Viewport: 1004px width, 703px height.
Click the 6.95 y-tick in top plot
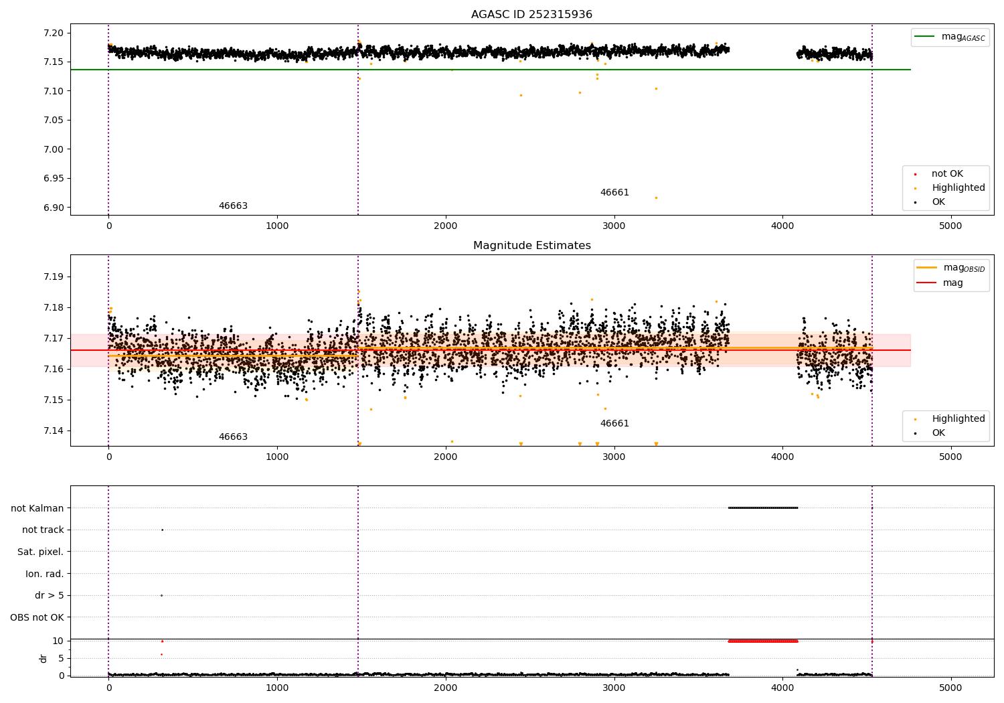(x=54, y=179)
